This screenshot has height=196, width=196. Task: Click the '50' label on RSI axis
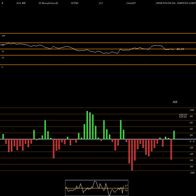point(3,51)
